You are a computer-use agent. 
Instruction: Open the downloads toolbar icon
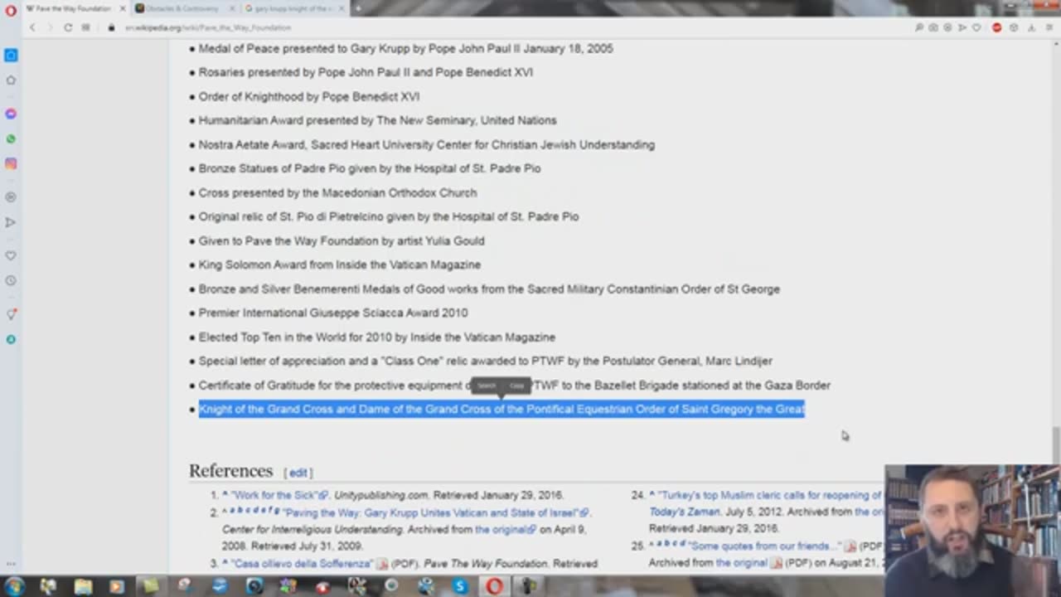tap(1030, 27)
